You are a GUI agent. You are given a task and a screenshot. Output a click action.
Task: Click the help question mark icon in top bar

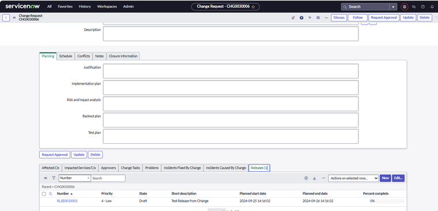423,7
